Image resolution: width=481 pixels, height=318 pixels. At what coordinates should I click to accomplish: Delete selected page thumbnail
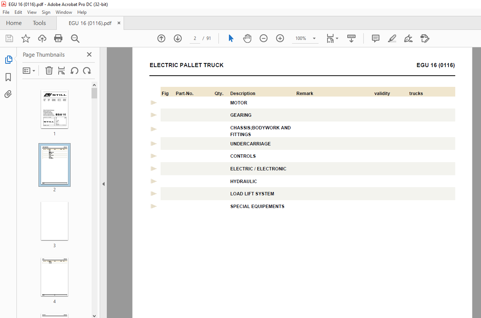coord(49,70)
